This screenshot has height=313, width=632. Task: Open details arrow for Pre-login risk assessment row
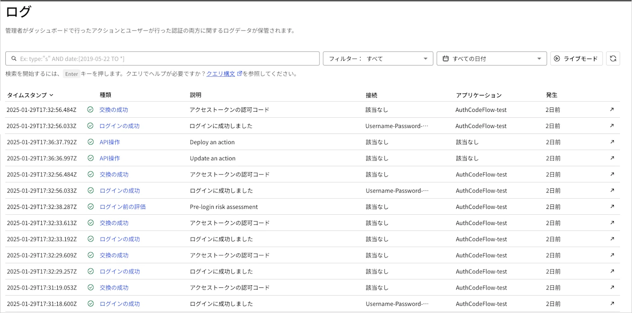point(612,207)
